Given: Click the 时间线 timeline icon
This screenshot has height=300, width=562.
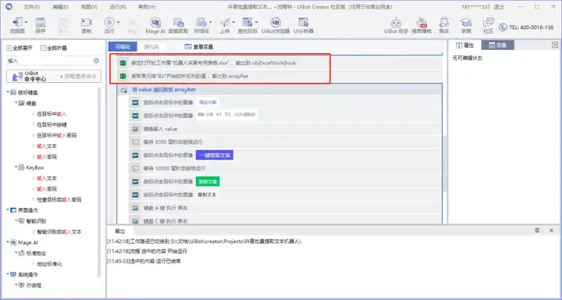Looking at the screenshot, I should click(201, 23).
